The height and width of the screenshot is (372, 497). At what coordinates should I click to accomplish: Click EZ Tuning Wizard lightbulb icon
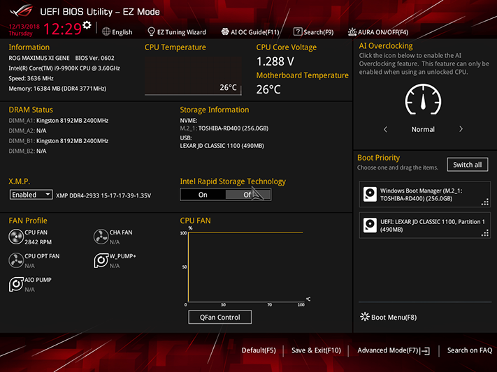pos(151,31)
